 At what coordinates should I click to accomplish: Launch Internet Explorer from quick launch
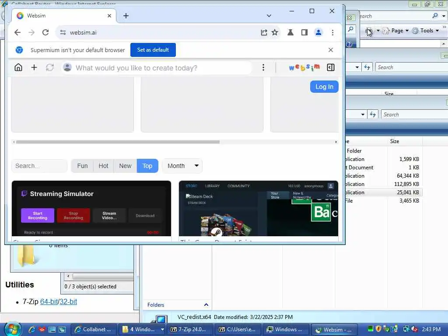click(x=31, y=329)
